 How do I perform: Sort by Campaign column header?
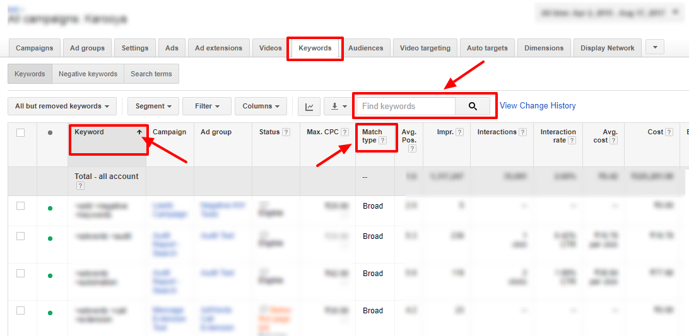pos(169,132)
